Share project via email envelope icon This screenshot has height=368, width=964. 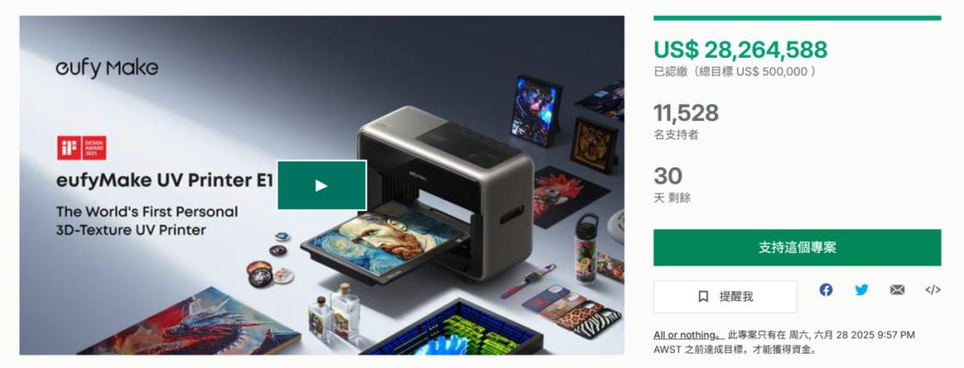coord(897,290)
